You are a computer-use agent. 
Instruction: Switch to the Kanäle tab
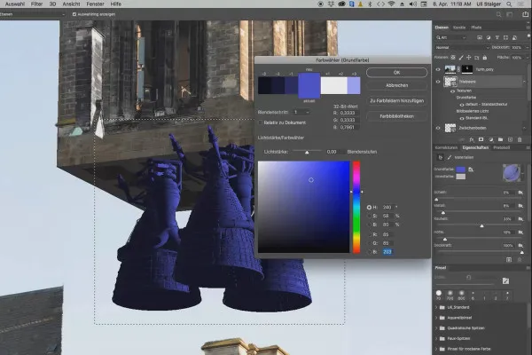459,28
